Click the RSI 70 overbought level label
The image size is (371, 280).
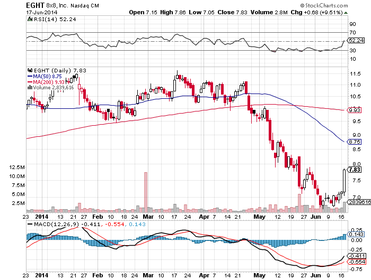pyautogui.click(x=353, y=33)
